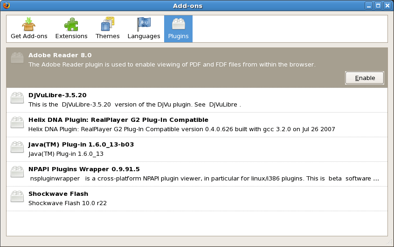This screenshot has height=247, width=394.
Task: Select the Java(TM) Plug-in 1.6.0_13-b03 title
Action: click(81, 145)
